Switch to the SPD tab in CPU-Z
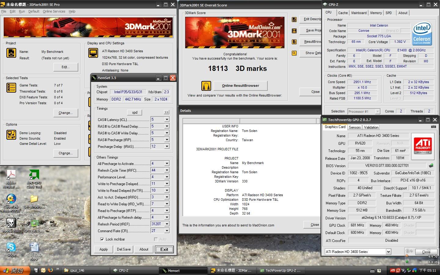This screenshot has width=440, height=275. pos(389,13)
